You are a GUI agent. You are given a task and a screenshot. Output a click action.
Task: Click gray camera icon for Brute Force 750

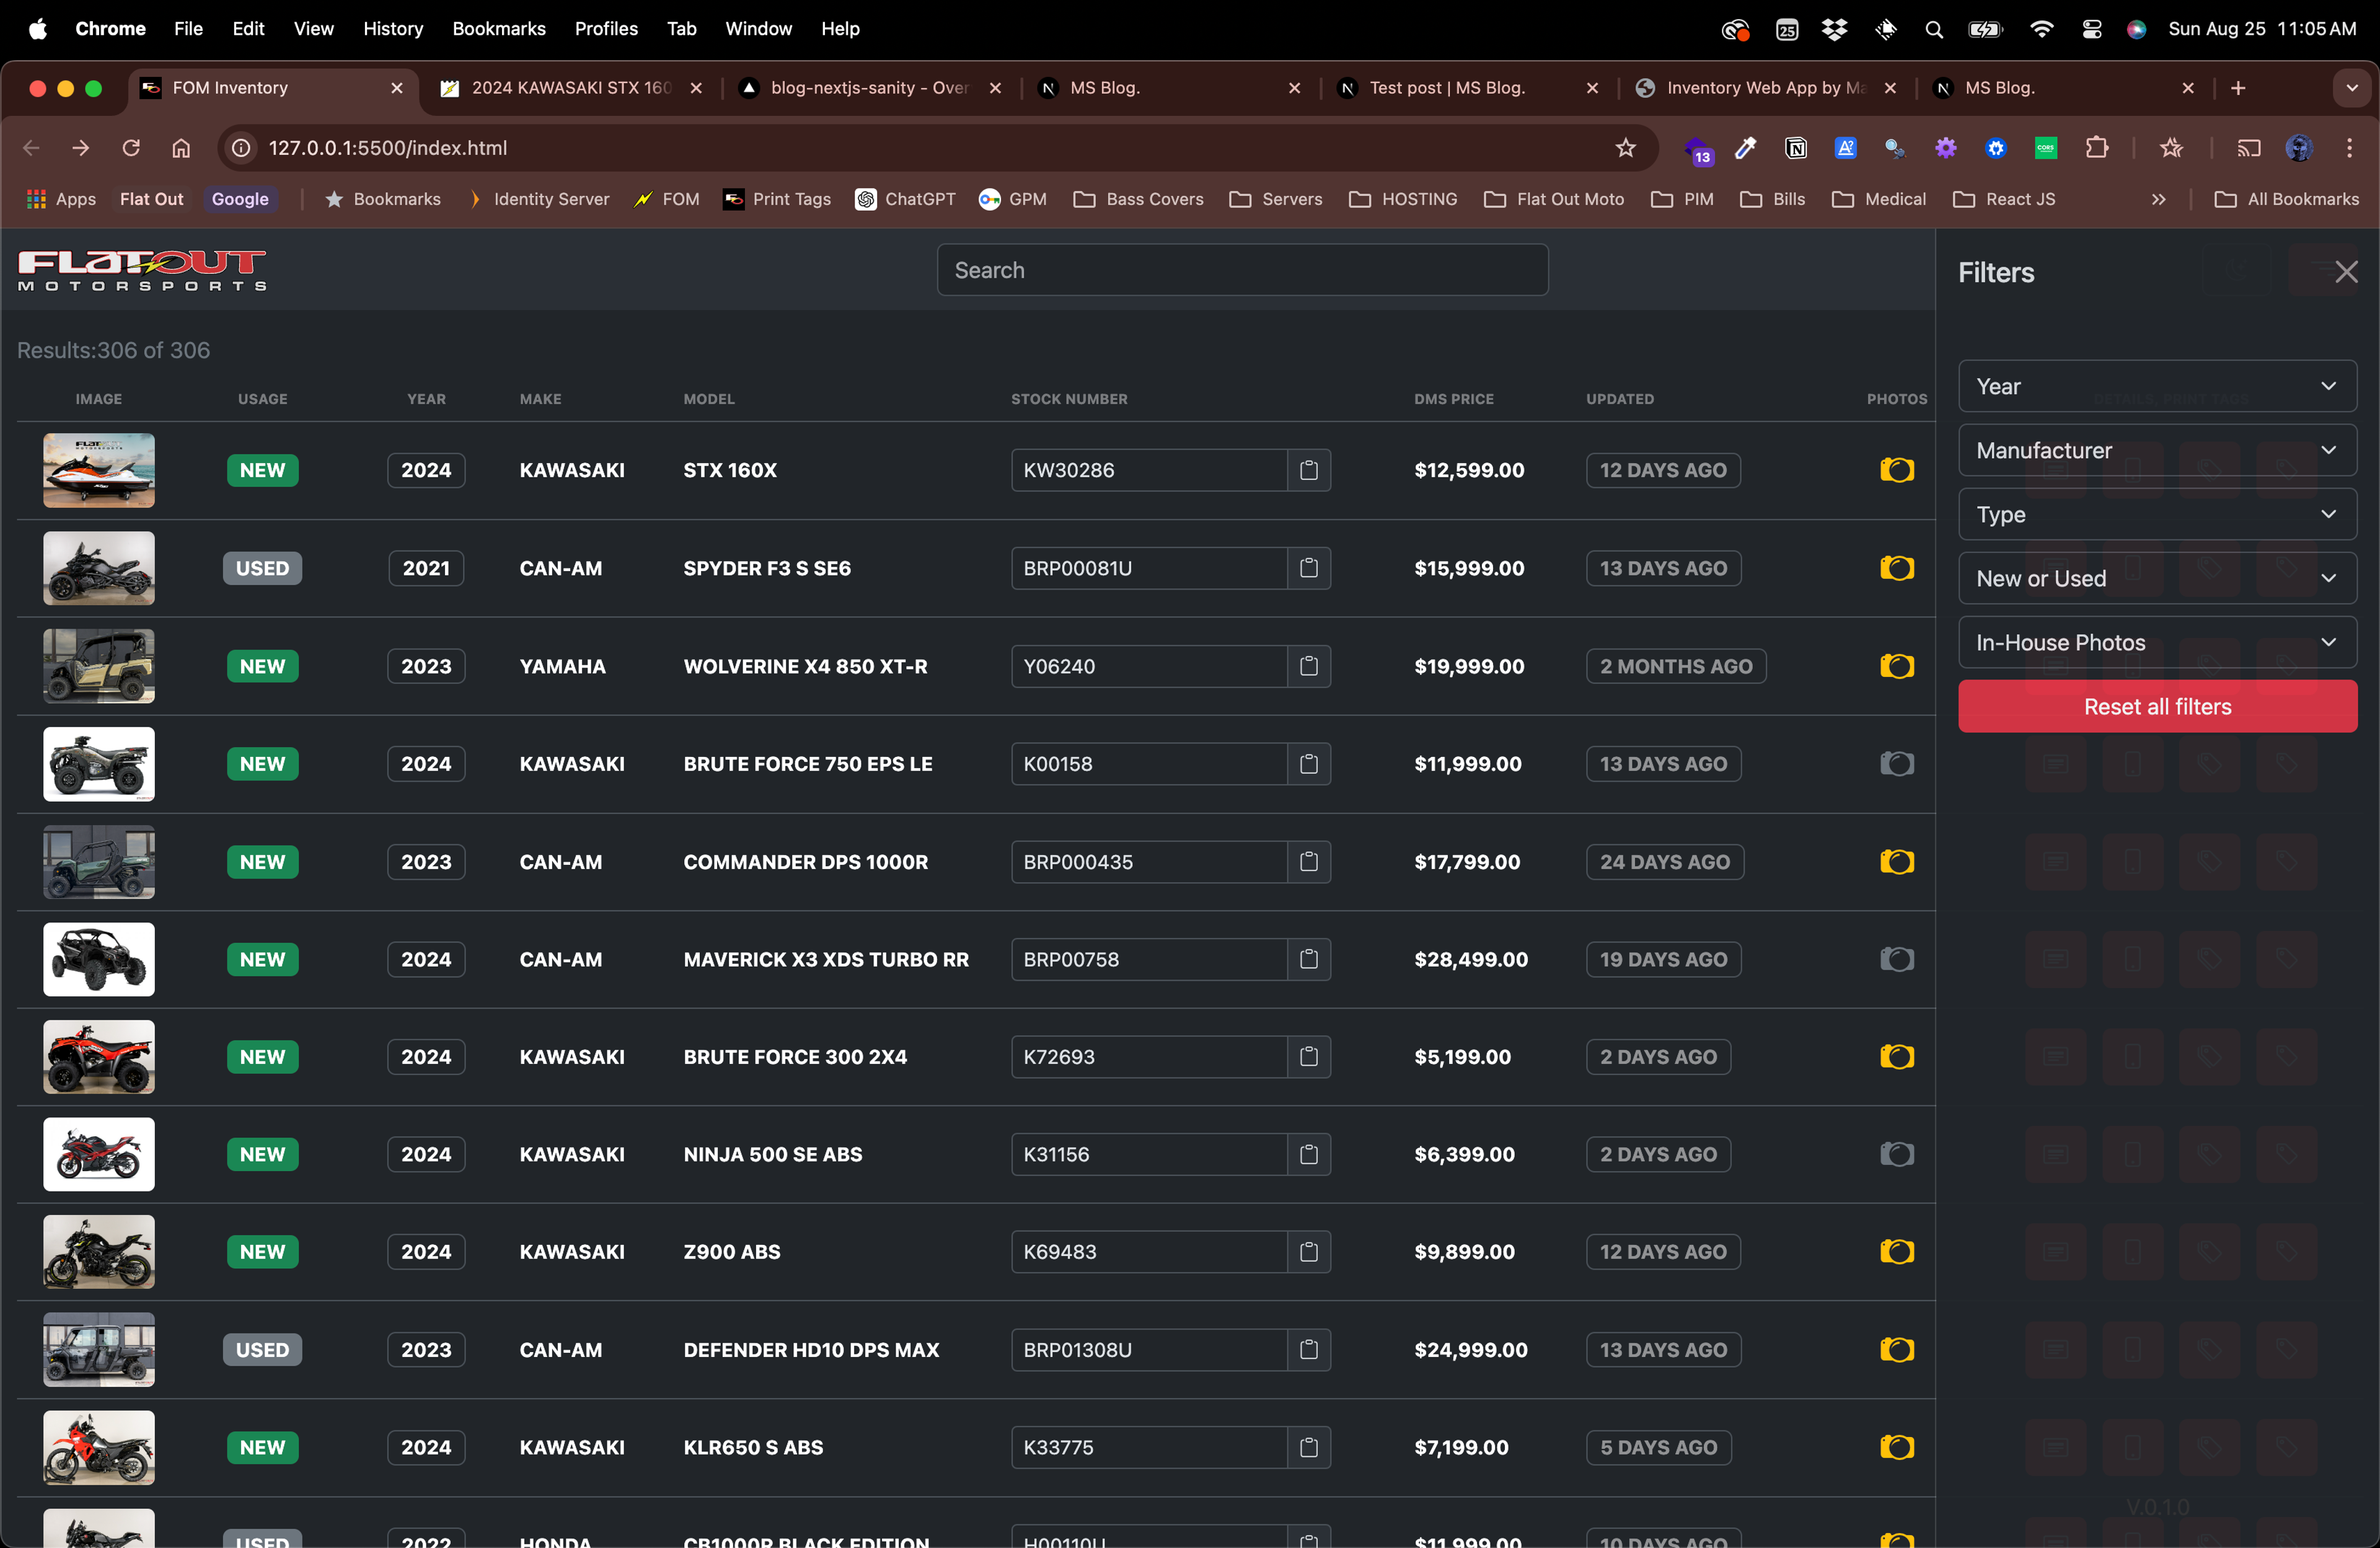pos(1896,764)
